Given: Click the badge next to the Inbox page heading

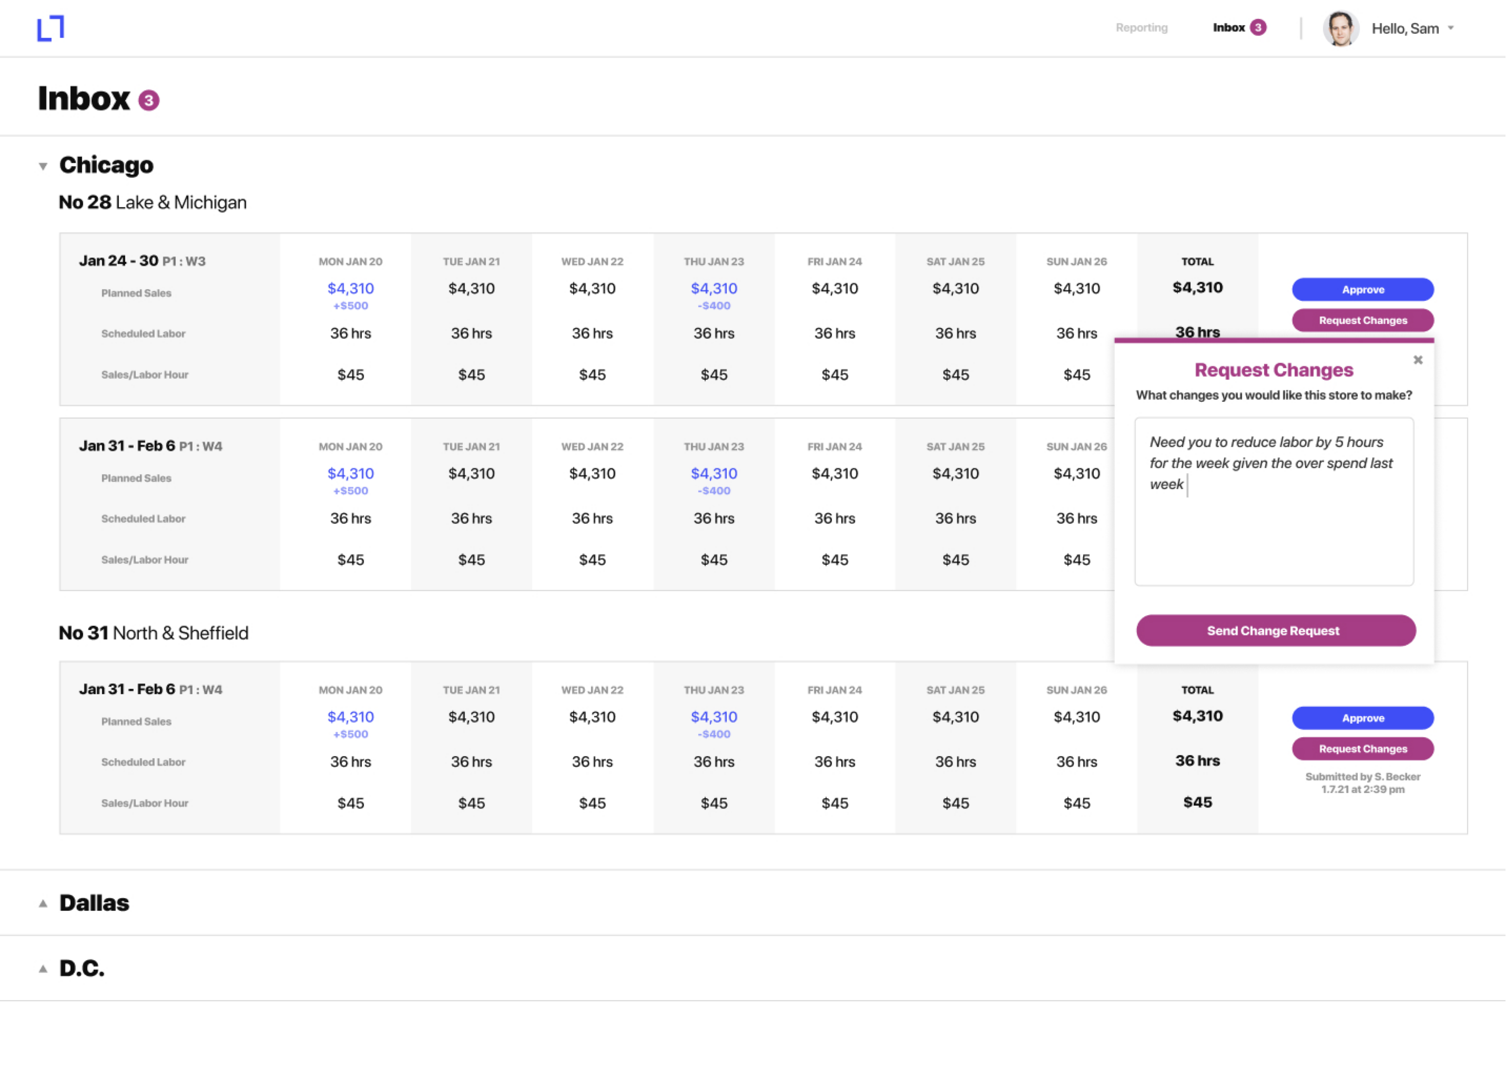Looking at the screenshot, I should 149,99.
